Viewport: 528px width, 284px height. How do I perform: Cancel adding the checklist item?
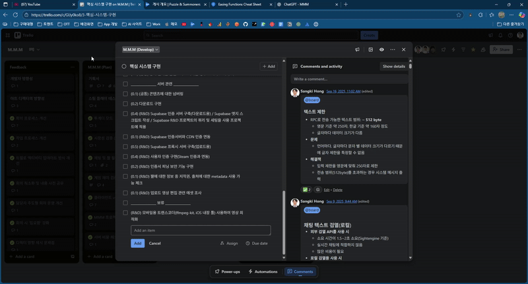pyautogui.click(x=155, y=243)
